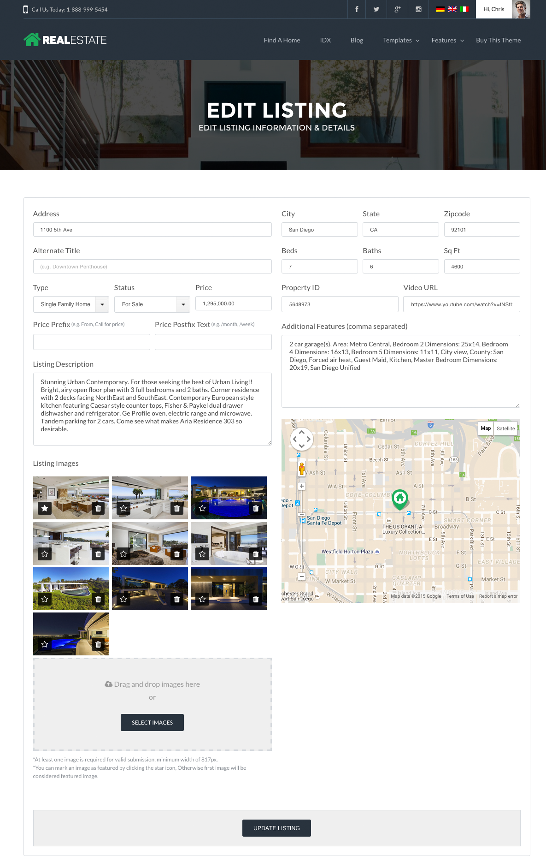546x868 pixels.
Task: Switch the map to Satellite view
Action: (x=505, y=428)
